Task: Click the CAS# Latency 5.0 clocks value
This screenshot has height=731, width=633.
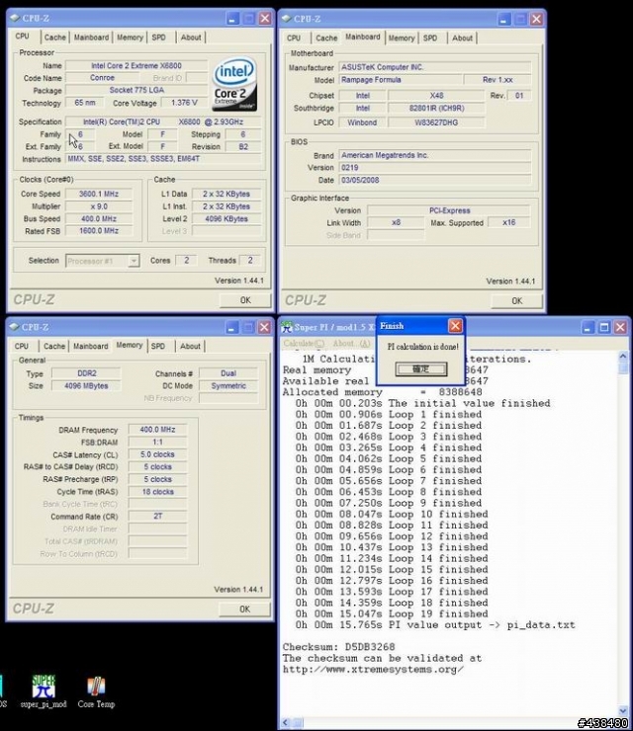Action: click(157, 454)
